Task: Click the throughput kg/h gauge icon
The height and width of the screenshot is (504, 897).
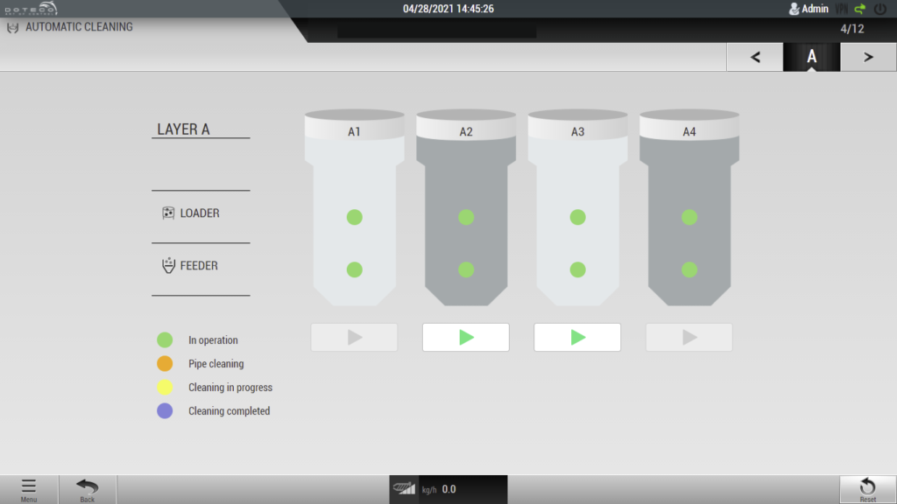Action: point(406,489)
